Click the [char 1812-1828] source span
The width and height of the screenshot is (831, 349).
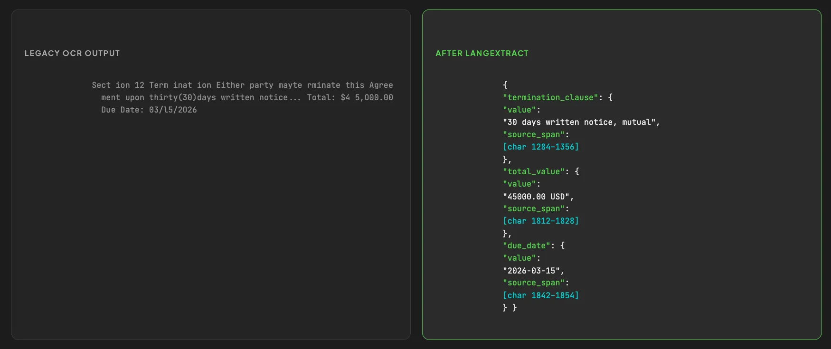coord(541,221)
